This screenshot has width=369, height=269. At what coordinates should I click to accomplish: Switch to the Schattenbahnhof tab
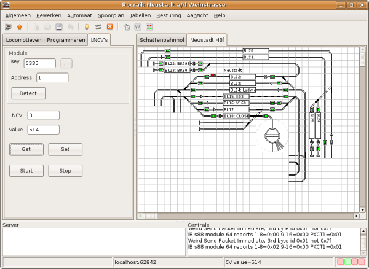click(x=161, y=39)
